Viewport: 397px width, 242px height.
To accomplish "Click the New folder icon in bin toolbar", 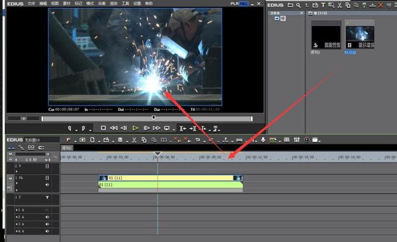I will 290,5.
